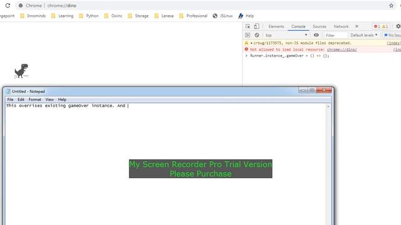Open the Help bookmark
401x225 pixels.
coord(246,16)
